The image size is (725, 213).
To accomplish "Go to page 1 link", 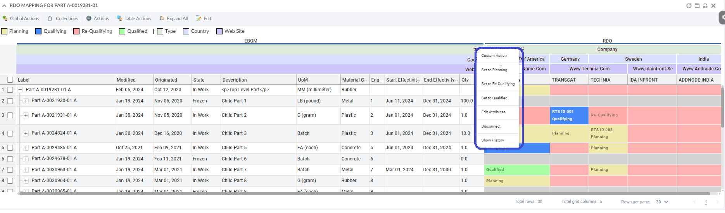I will click(x=706, y=202).
